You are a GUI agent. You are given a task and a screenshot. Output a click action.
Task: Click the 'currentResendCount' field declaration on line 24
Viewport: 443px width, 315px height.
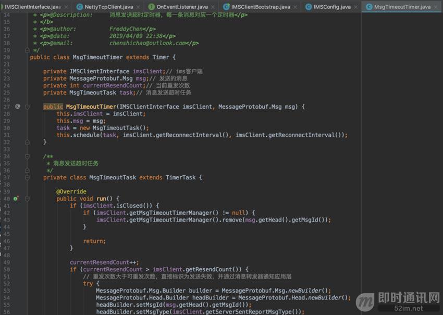(113, 85)
